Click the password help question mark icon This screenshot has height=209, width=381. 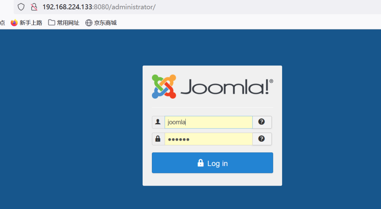261,139
